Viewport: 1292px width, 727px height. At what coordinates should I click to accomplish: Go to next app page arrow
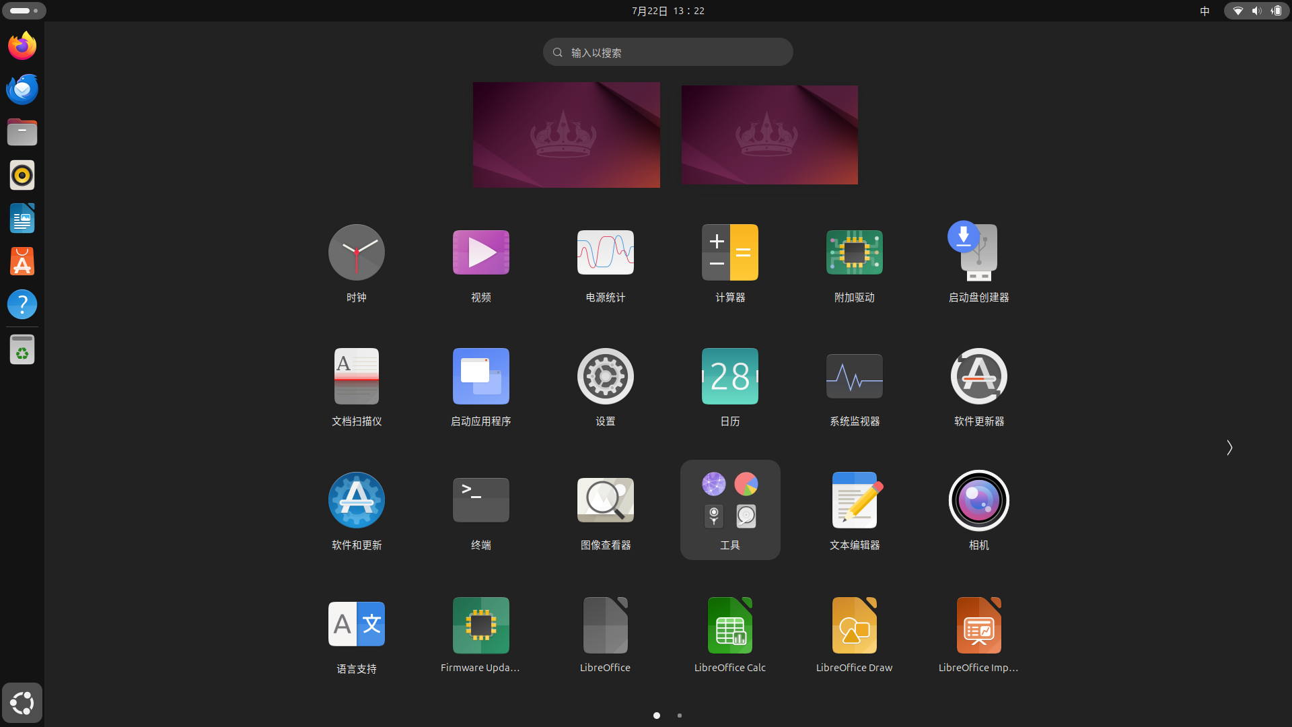click(1229, 448)
